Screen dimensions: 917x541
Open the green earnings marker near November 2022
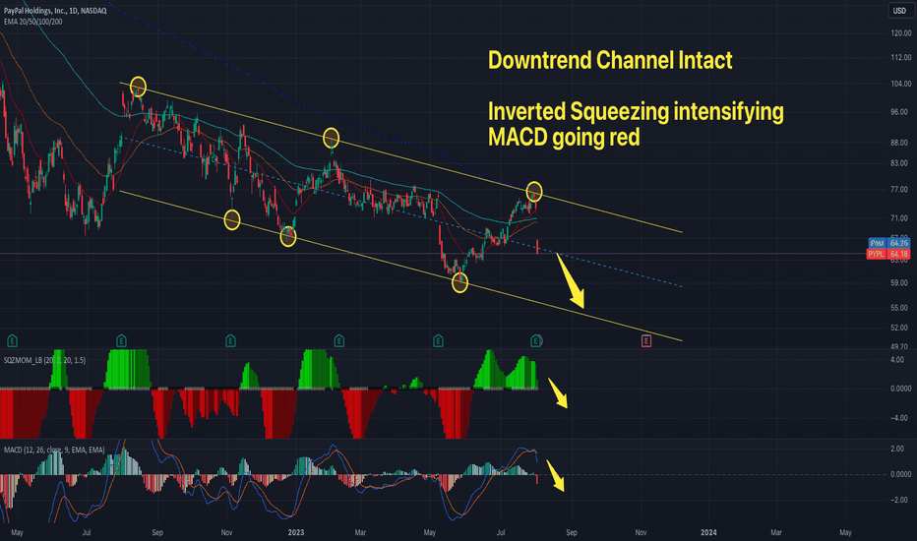[x=230, y=341]
